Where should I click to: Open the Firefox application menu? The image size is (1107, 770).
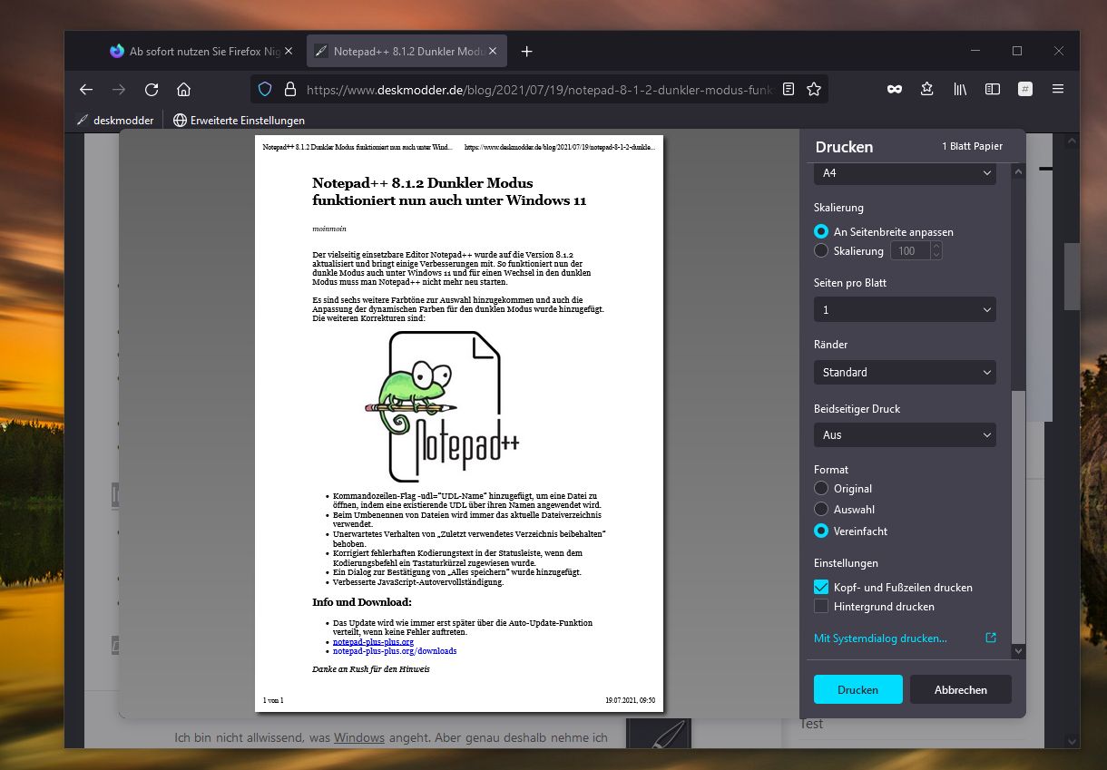tap(1058, 89)
